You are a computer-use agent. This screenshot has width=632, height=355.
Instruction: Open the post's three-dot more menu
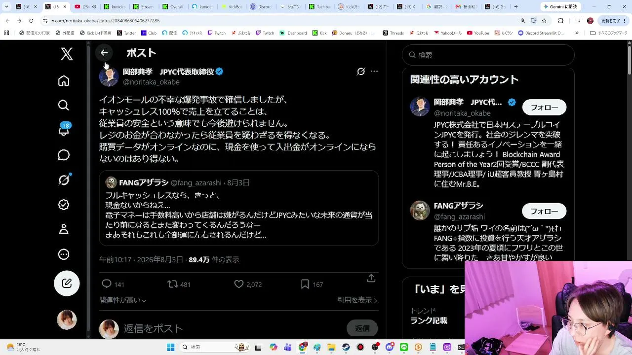(x=374, y=71)
